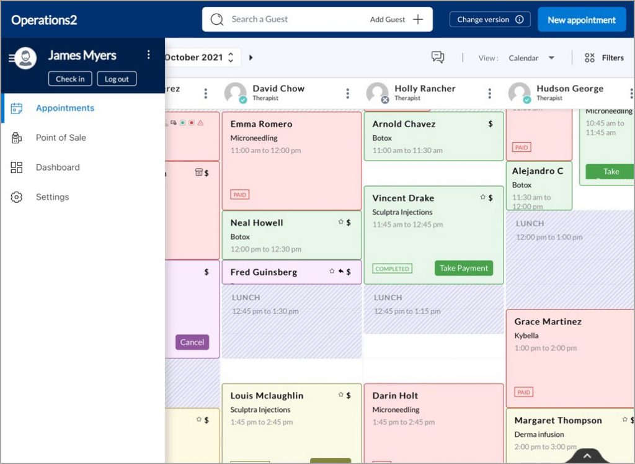The width and height of the screenshot is (635, 464).
Task: Open Settings from the sidebar
Action: point(52,197)
